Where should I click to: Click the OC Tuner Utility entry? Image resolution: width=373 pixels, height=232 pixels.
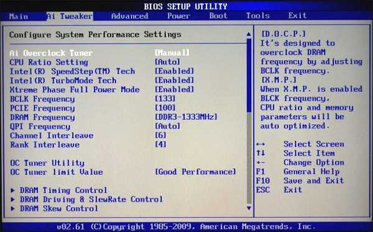[x=47, y=163]
